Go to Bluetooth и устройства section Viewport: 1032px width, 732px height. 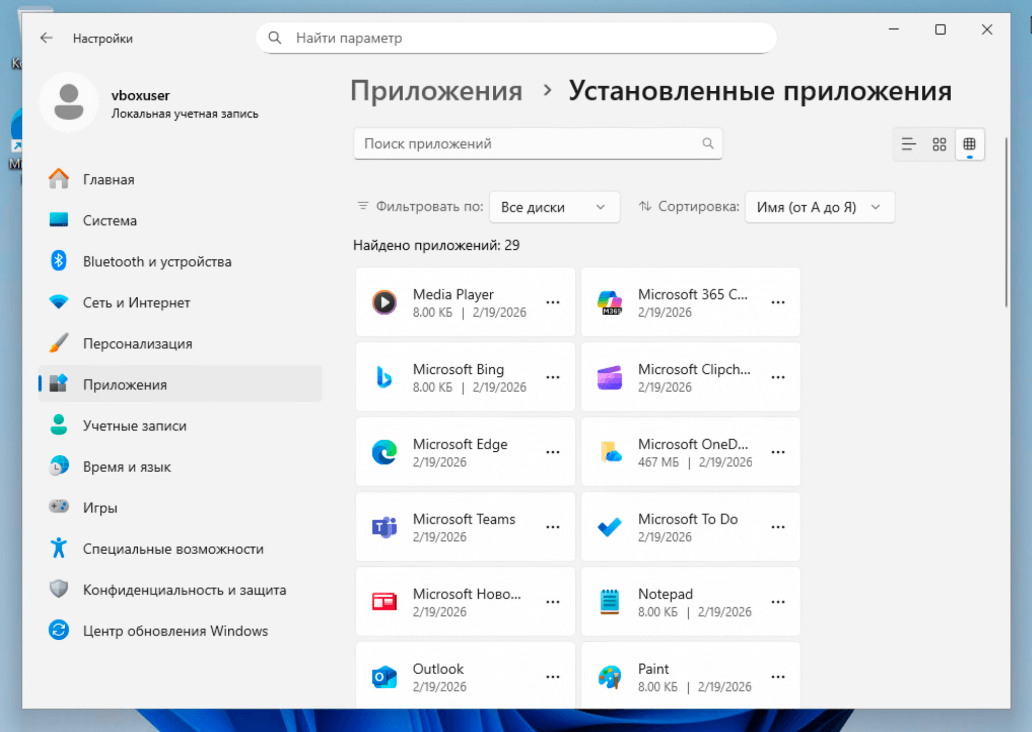click(x=157, y=261)
